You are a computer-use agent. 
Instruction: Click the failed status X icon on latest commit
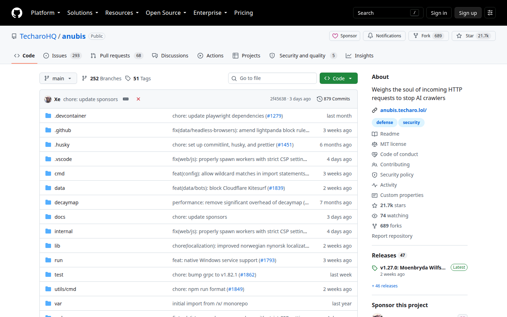pos(138,99)
